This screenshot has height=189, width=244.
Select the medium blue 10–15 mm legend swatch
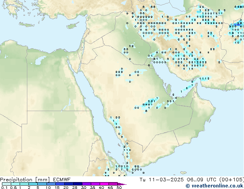point(51,184)
